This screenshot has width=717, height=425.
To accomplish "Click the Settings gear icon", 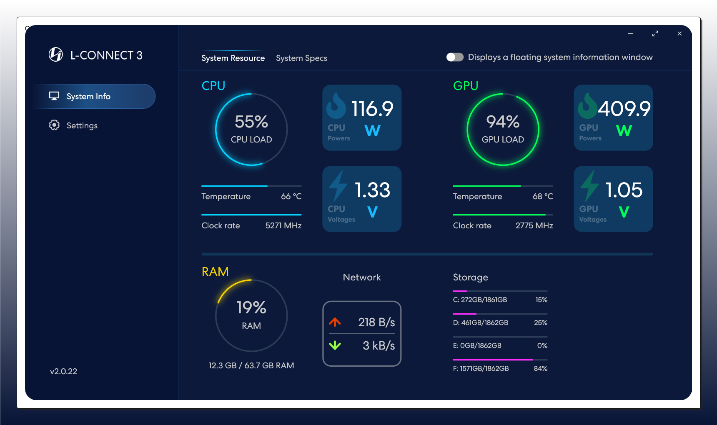I will [54, 125].
